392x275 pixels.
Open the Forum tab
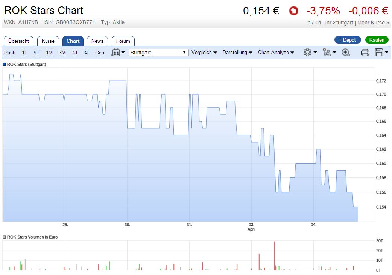coord(123,41)
